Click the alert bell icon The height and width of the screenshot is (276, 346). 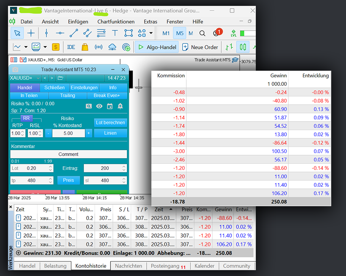click(x=120, y=106)
